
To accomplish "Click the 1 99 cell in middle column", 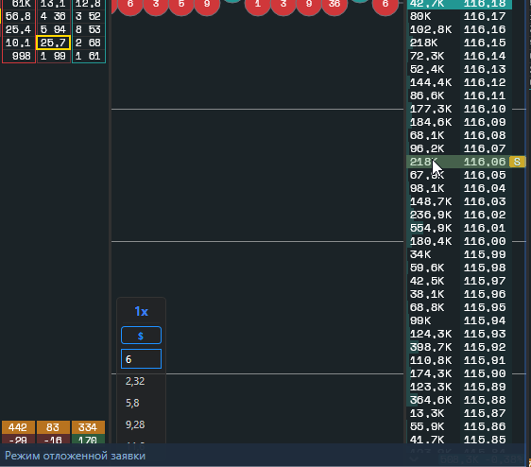I will (x=53, y=56).
